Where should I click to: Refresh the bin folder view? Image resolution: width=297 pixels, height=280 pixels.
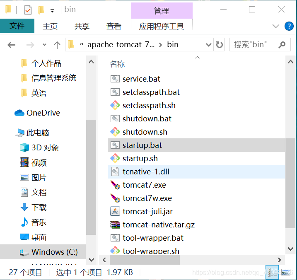[x=219, y=45]
